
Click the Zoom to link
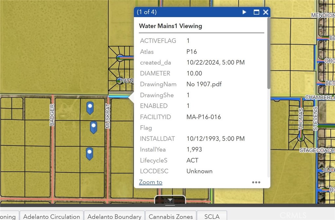150,182
